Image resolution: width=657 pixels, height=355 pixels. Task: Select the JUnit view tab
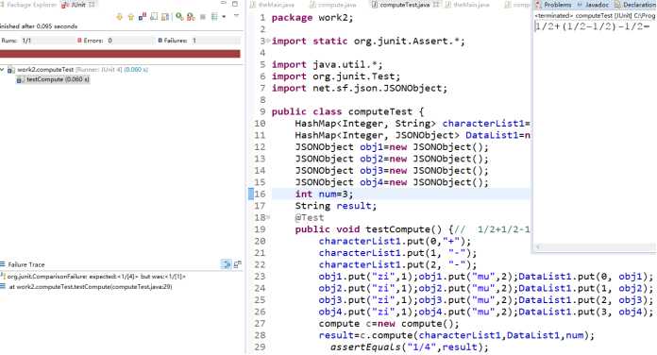pyautogui.click(x=78, y=5)
